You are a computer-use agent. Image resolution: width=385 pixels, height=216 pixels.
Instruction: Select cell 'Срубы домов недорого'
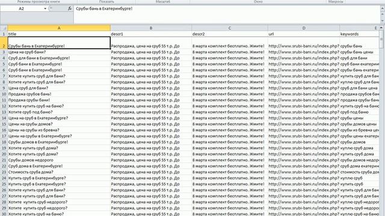click(x=59, y=160)
